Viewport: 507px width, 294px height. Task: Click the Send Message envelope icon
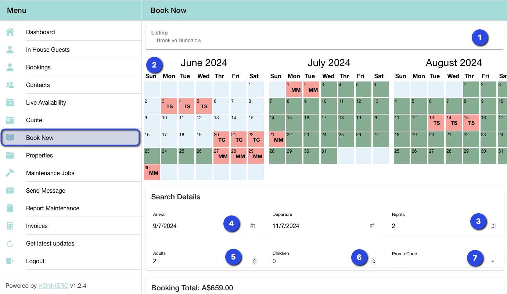click(10, 191)
